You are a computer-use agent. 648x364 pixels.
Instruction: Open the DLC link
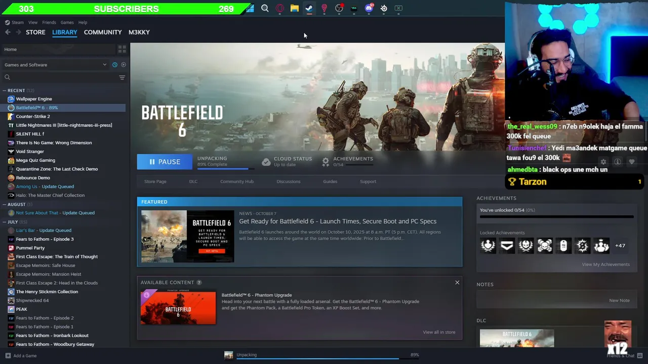(193, 181)
